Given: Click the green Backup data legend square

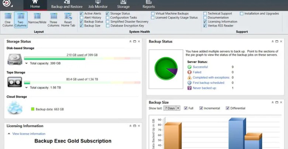Looking at the screenshot, I should (x=33, y=109).
